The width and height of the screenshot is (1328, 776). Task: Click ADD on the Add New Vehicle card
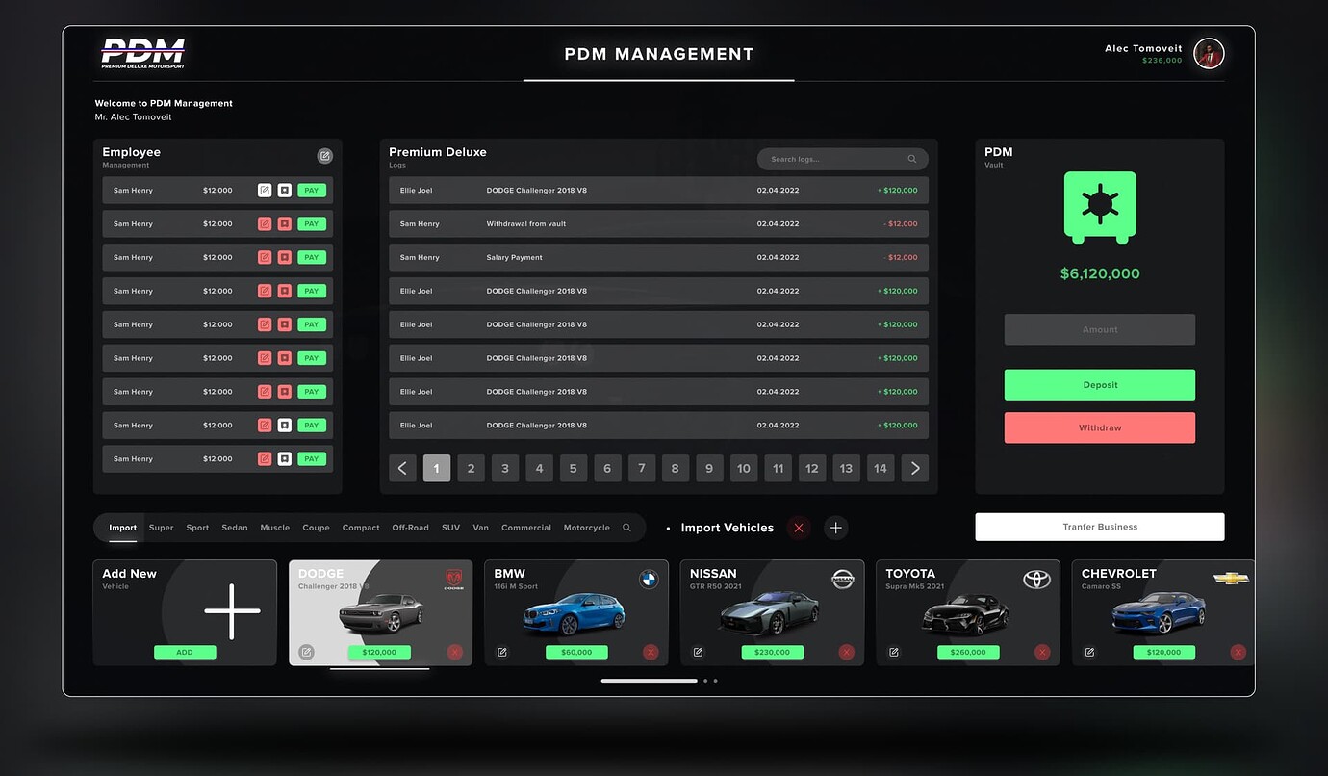coord(185,652)
